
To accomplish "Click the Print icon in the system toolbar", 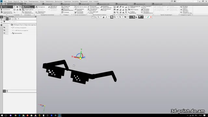I will click(x=14, y=10).
